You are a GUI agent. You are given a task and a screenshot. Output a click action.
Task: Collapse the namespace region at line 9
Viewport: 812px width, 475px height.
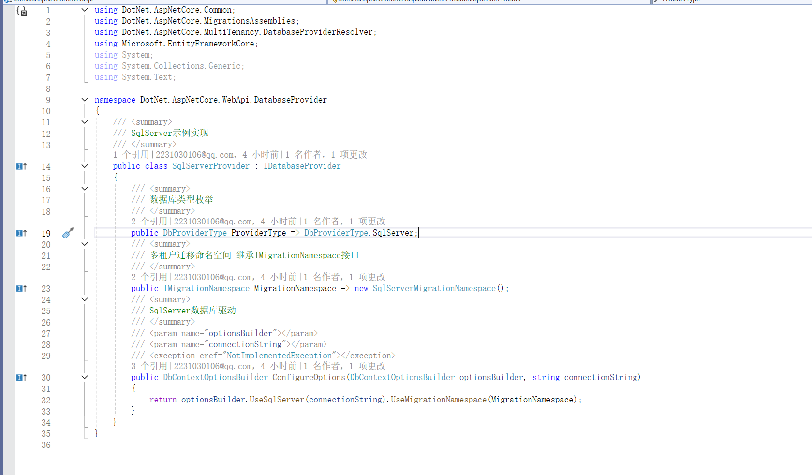[84, 100]
